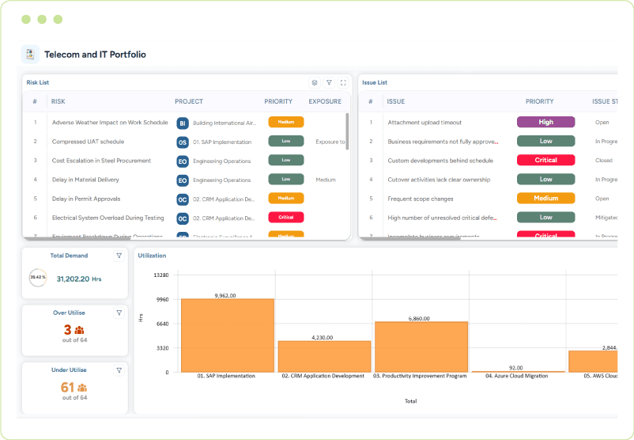Click Medium priority badge for Adverse Weather risk
The width and height of the screenshot is (634, 440).
point(286,122)
